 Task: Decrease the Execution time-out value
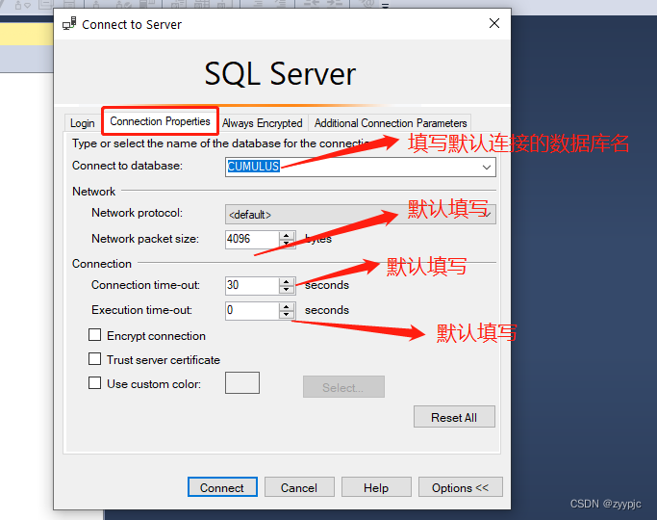(287, 315)
